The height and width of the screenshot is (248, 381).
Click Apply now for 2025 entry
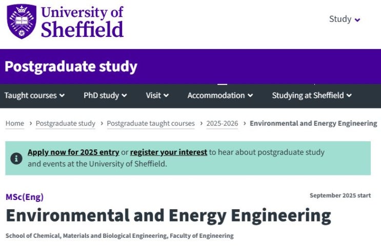tap(73, 152)
